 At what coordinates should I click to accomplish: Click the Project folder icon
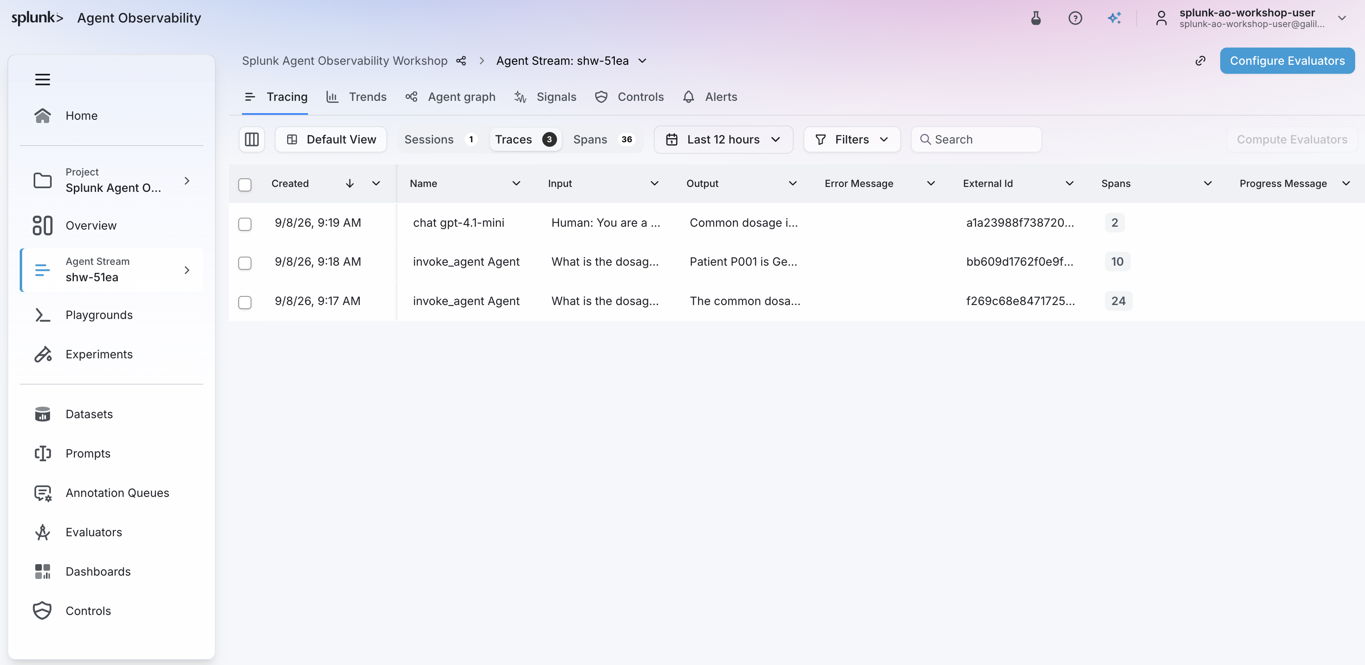[42, 180]
